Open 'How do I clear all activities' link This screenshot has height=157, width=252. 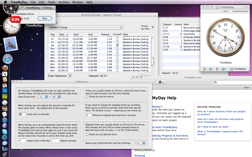[x=220, y=121]
